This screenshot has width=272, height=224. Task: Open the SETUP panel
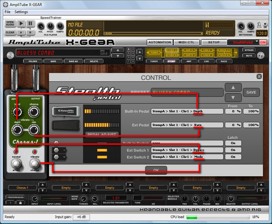(214, 42)
